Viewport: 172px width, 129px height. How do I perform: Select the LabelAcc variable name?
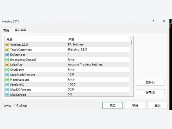click(16, 64)
